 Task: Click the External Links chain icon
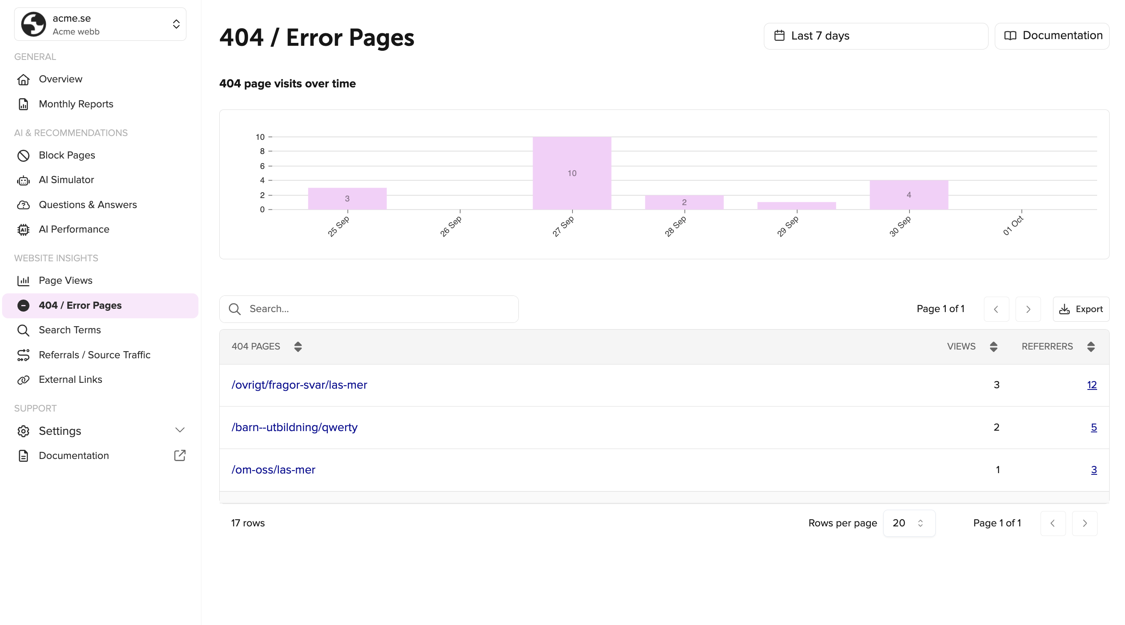(x=23, y=380)
